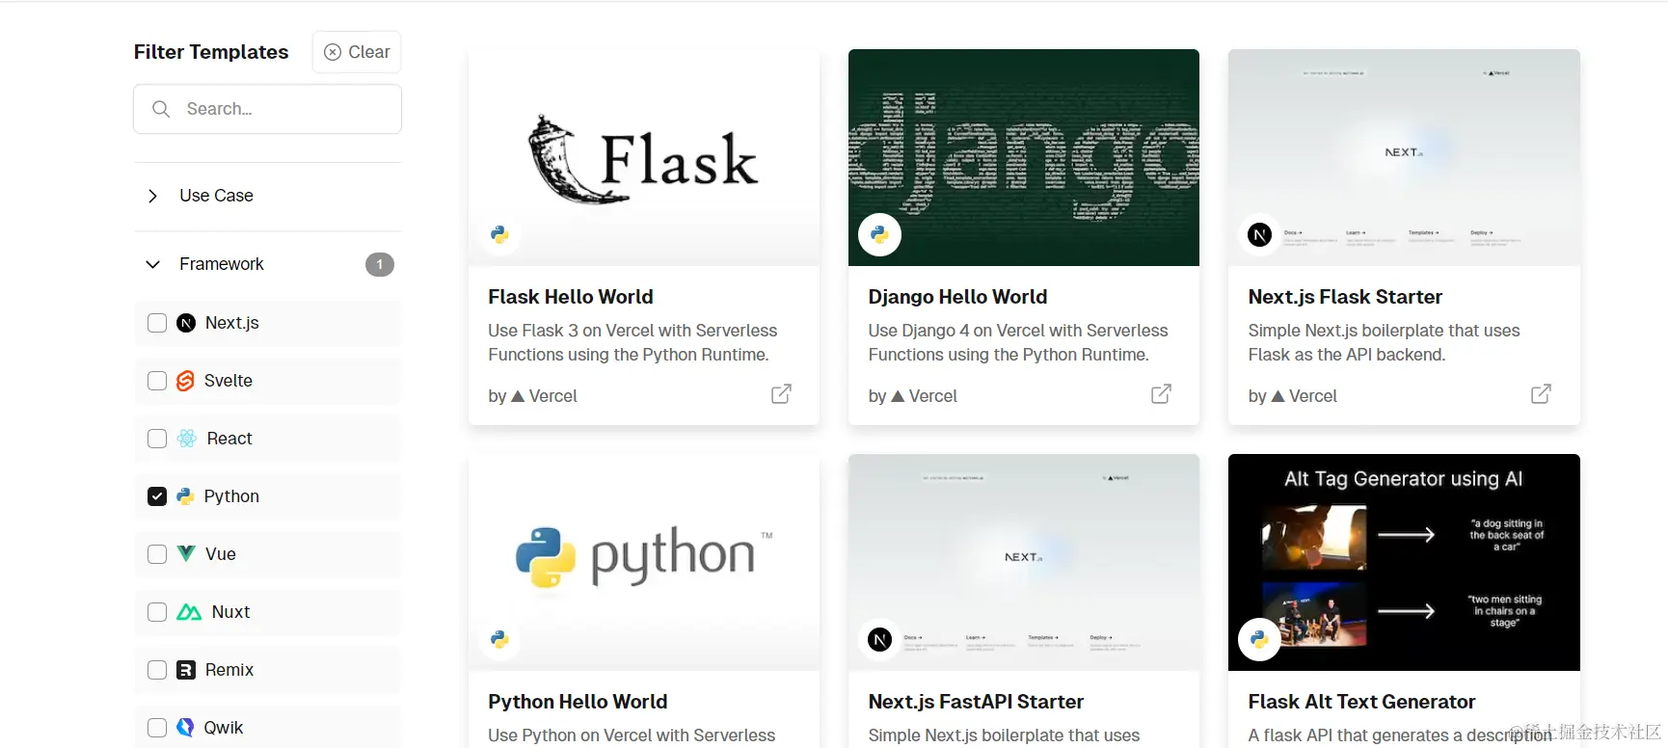The height and width of the screenshot is (748, 1668).
Task: Open external link icon on Next.js Flask Starter
Action: 1541,394
